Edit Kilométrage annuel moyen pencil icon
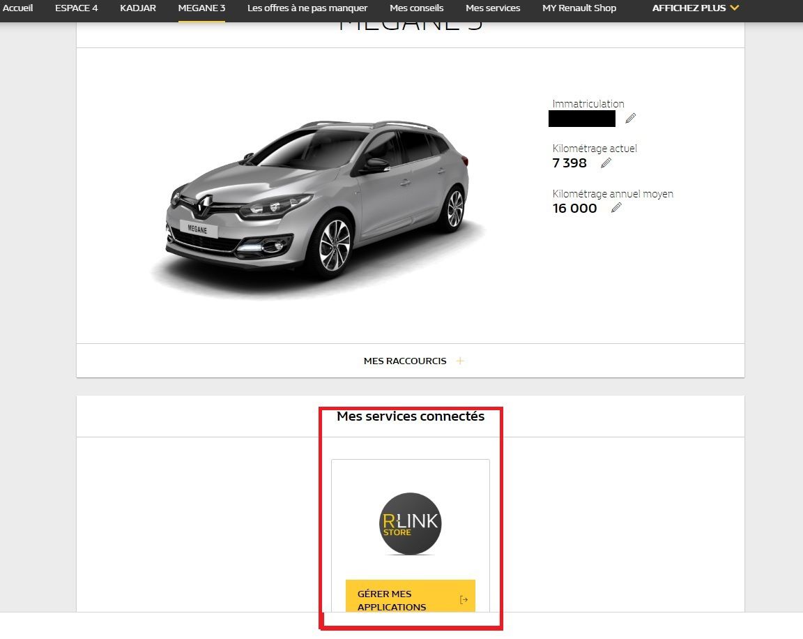This screenshot has width=803, height=639. (617, 207)
